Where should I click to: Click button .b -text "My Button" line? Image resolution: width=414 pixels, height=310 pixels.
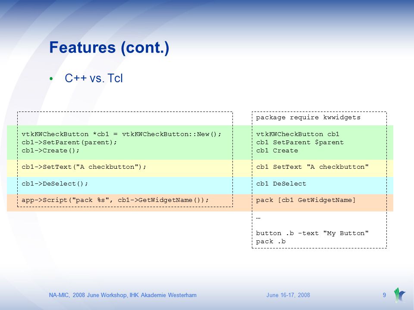tap(312, 233)
